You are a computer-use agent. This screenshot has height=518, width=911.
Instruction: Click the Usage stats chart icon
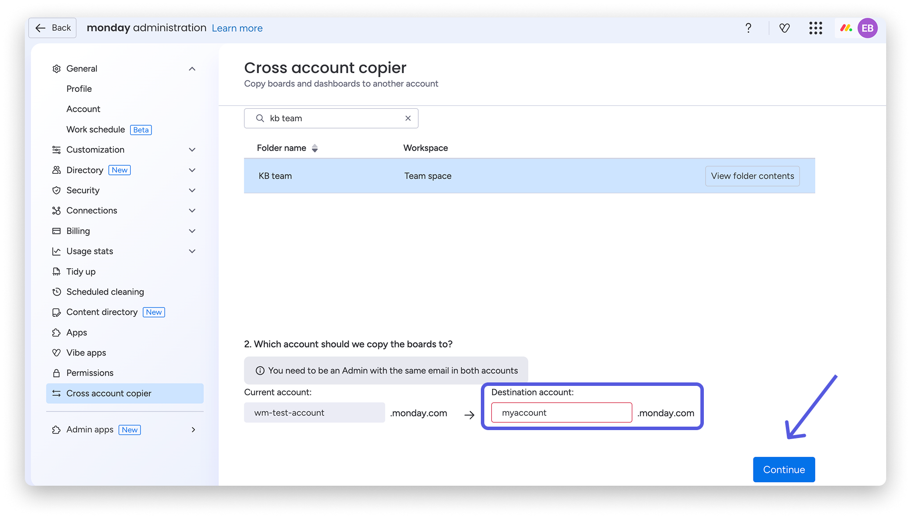tap(57, 251)
